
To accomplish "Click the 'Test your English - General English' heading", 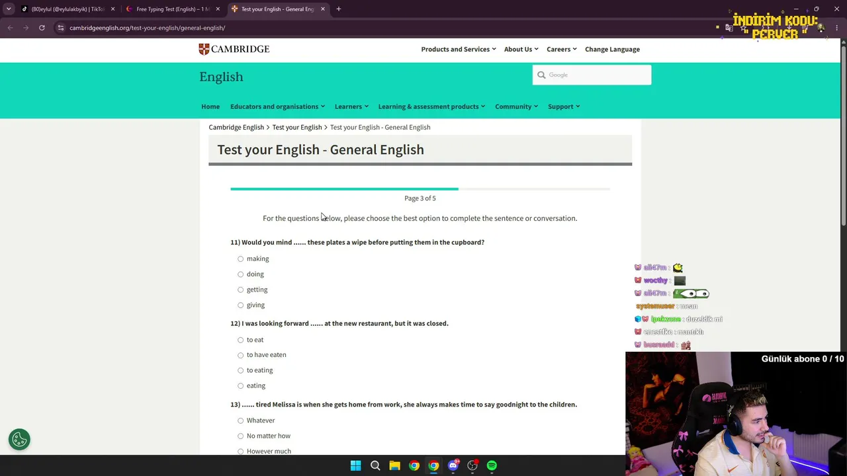I will point(320,149).
